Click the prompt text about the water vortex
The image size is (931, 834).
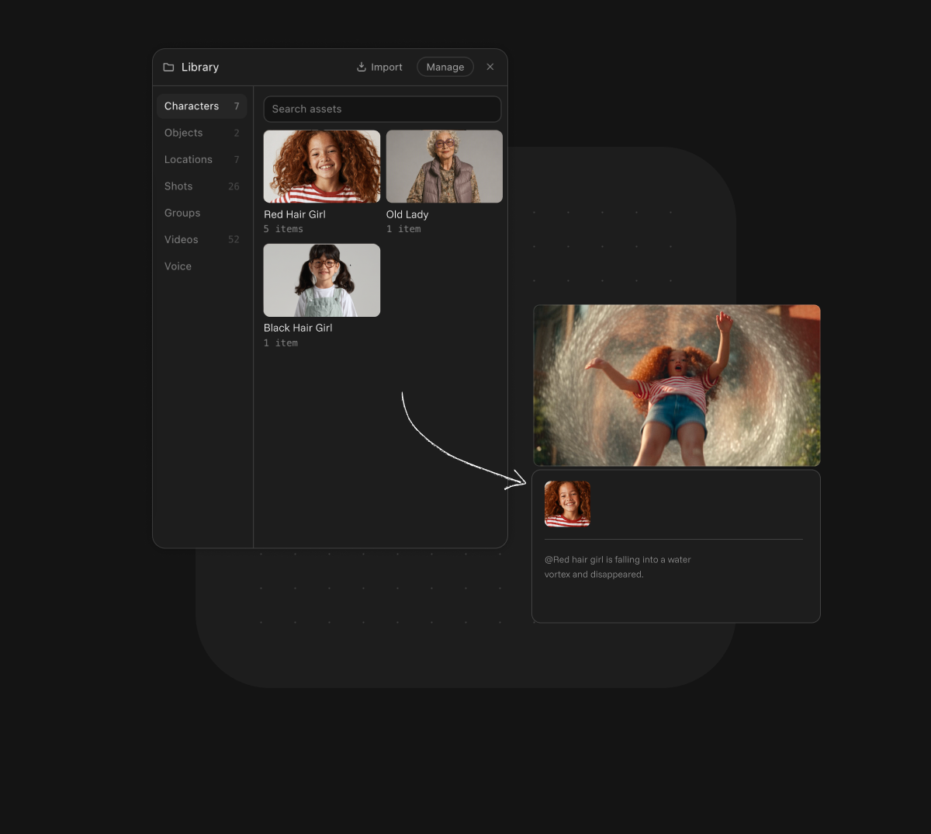click(x=618, y=567)
